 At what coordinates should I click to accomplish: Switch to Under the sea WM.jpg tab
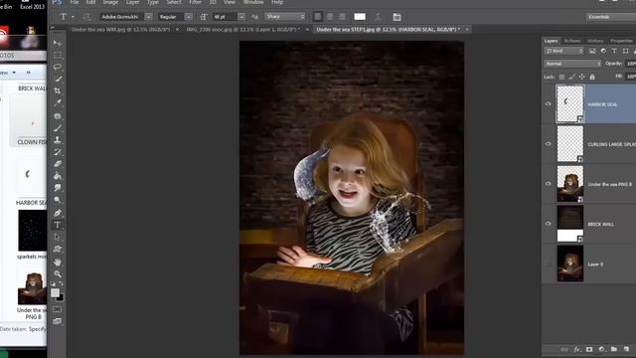click(x=120, y=30)
